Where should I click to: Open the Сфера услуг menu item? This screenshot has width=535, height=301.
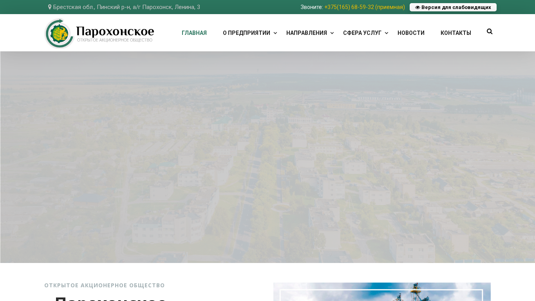(x=362, y=33)
